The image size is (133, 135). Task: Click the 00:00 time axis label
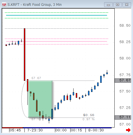[x=61, y=130]
